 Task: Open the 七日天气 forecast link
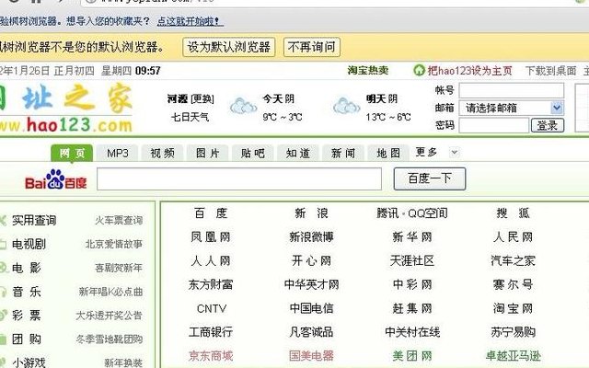pos(191,117)
